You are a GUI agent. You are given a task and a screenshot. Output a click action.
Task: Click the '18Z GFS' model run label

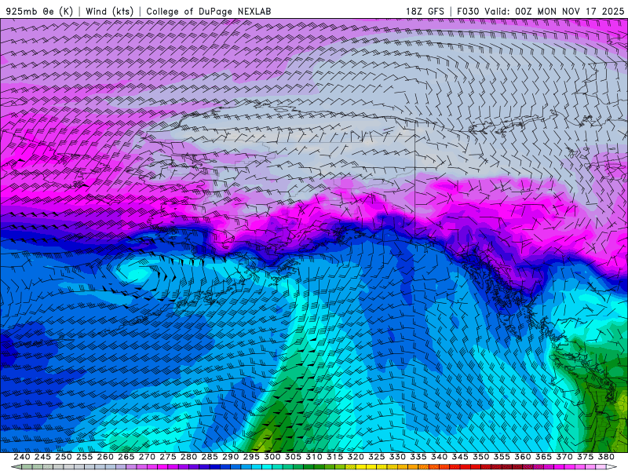(x=425, y=11)
